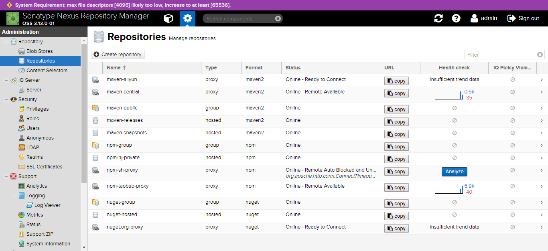Open Privileges in sidebar
This screenshot has width=548, height=251.
(x=37, y=109)
